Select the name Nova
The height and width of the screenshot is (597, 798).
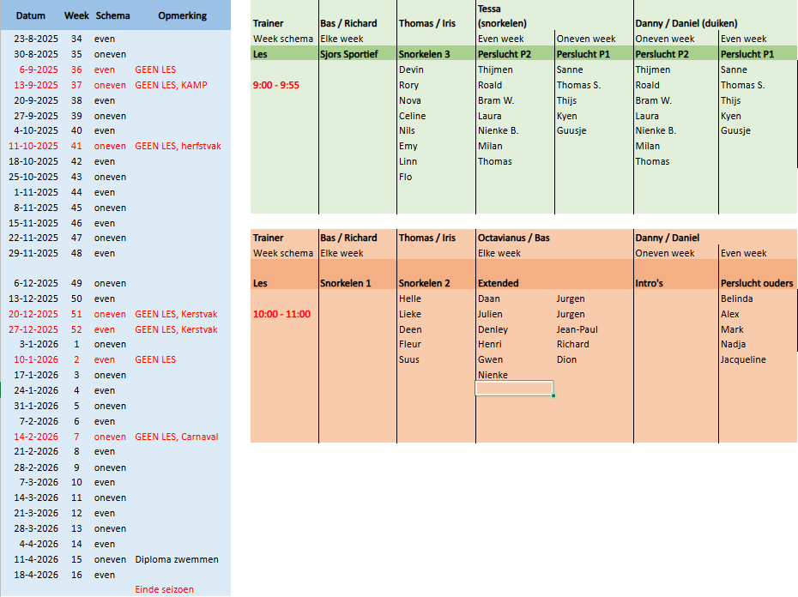[409, 100]
